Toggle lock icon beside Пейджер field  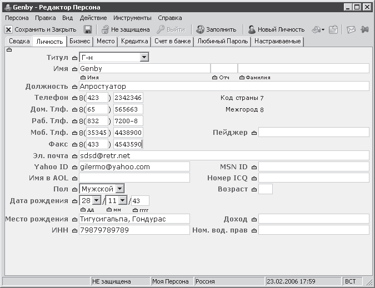click(x=254, y=133)
